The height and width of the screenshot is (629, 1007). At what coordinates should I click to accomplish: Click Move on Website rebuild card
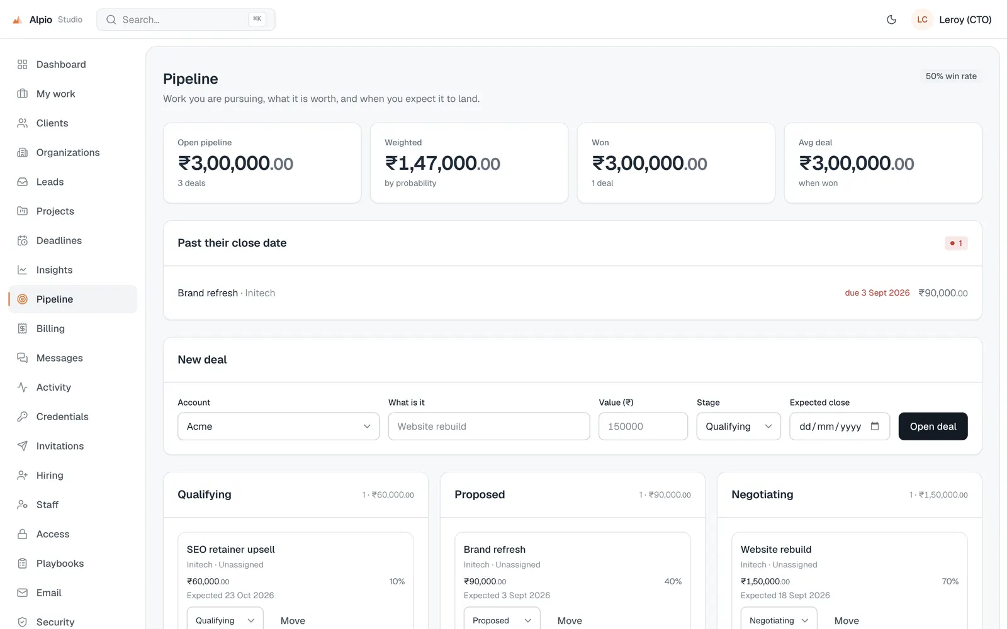coord(847,621)
